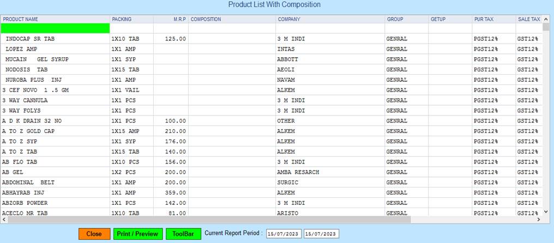The image size is (554, 243).
Task: Sort by PRODUCT NAME column header
Action: pos(21,19)
